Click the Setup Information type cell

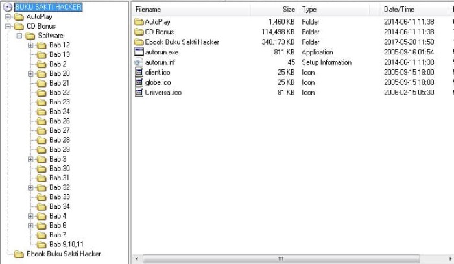327,62
